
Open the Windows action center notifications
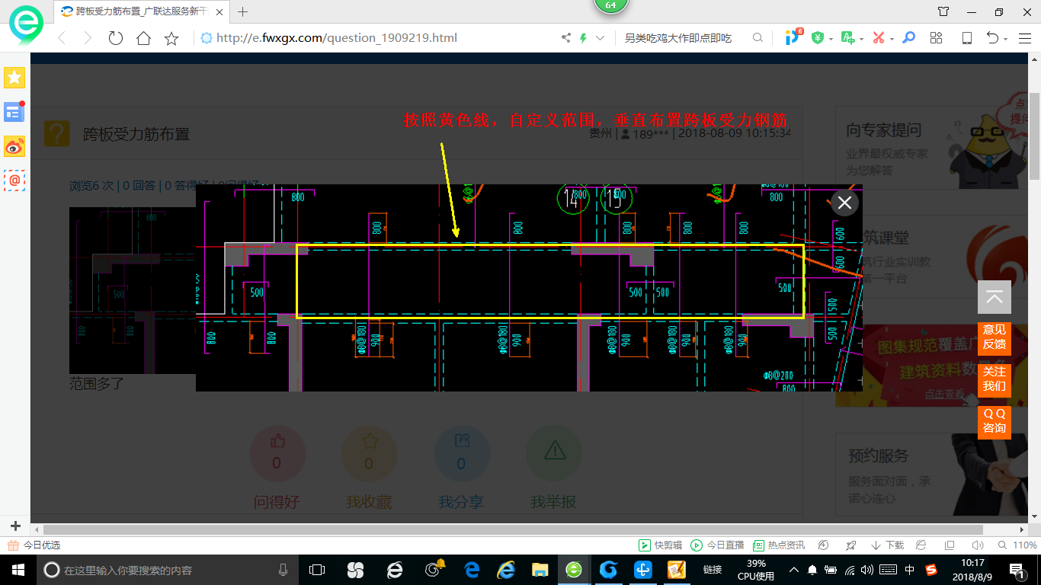[x=1017, y=570]
